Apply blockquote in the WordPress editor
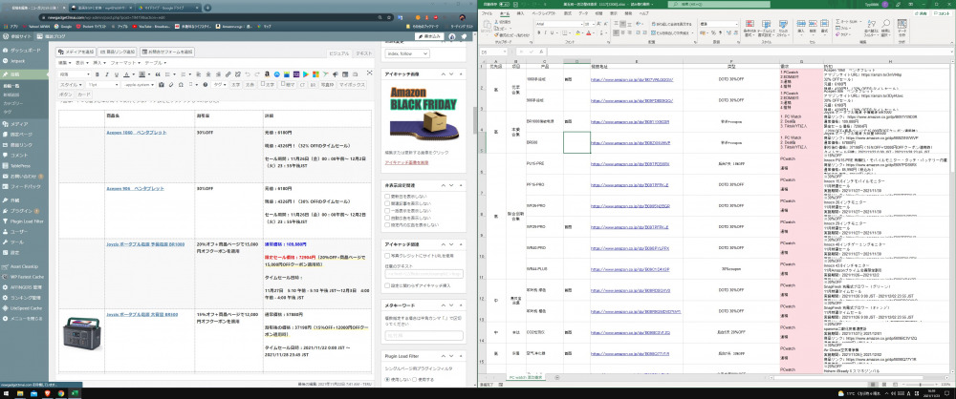 [x=158, y=74]
